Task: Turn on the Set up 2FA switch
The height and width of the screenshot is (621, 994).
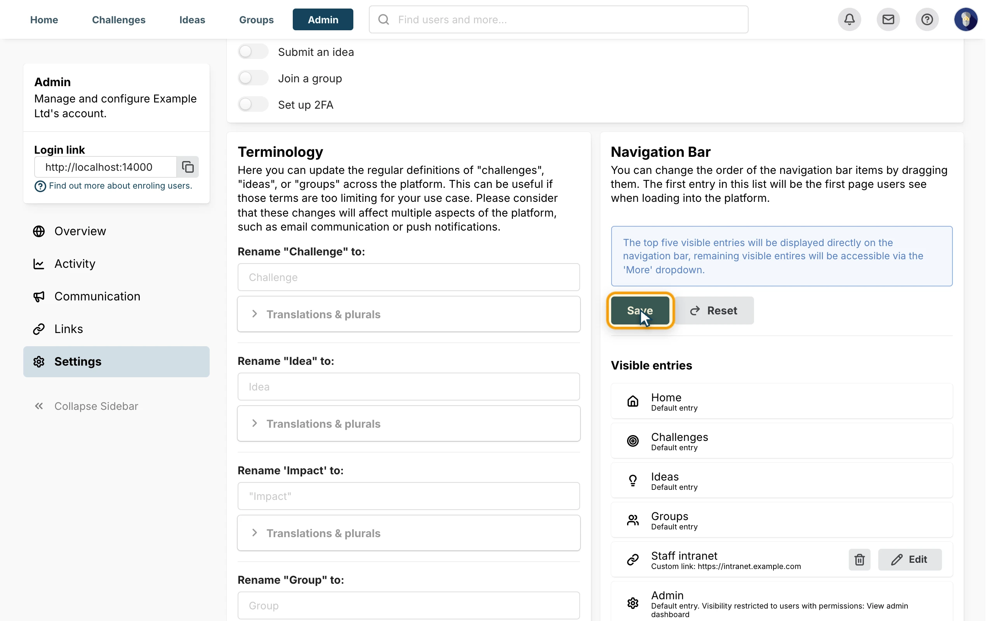Action: pos(253,104)
